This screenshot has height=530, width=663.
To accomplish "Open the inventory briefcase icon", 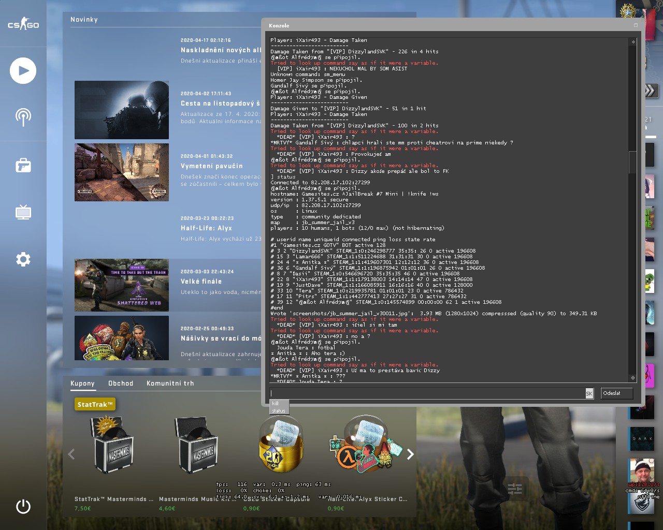I will pos(23,166).
